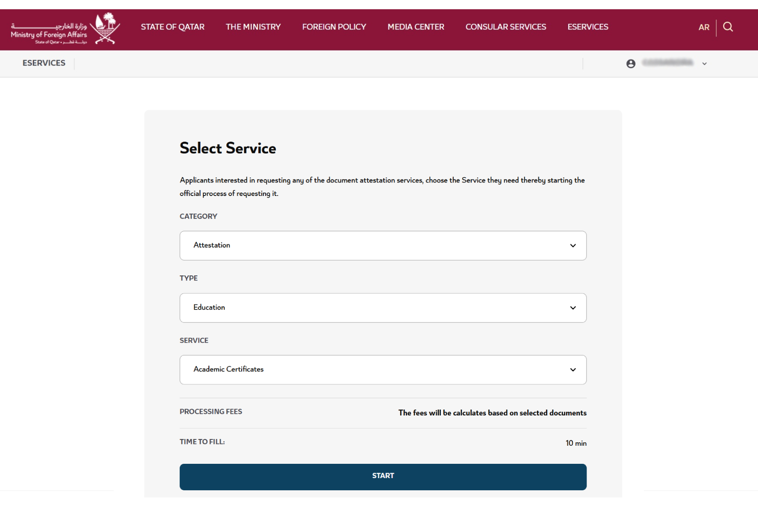Switch the site language to AR

pos(704,27)
